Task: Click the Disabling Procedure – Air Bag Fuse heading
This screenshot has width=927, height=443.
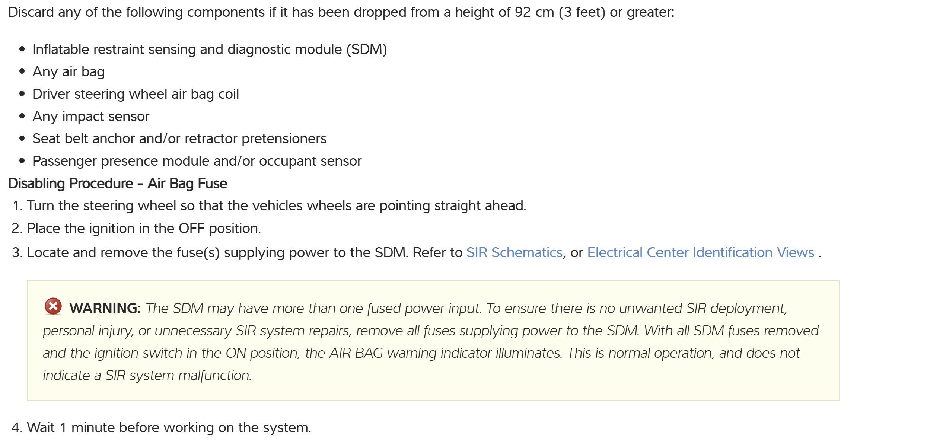Action: coord(118,184)
